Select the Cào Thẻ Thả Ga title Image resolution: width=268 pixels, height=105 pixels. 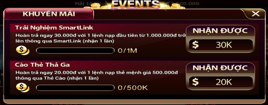point(42,65)
